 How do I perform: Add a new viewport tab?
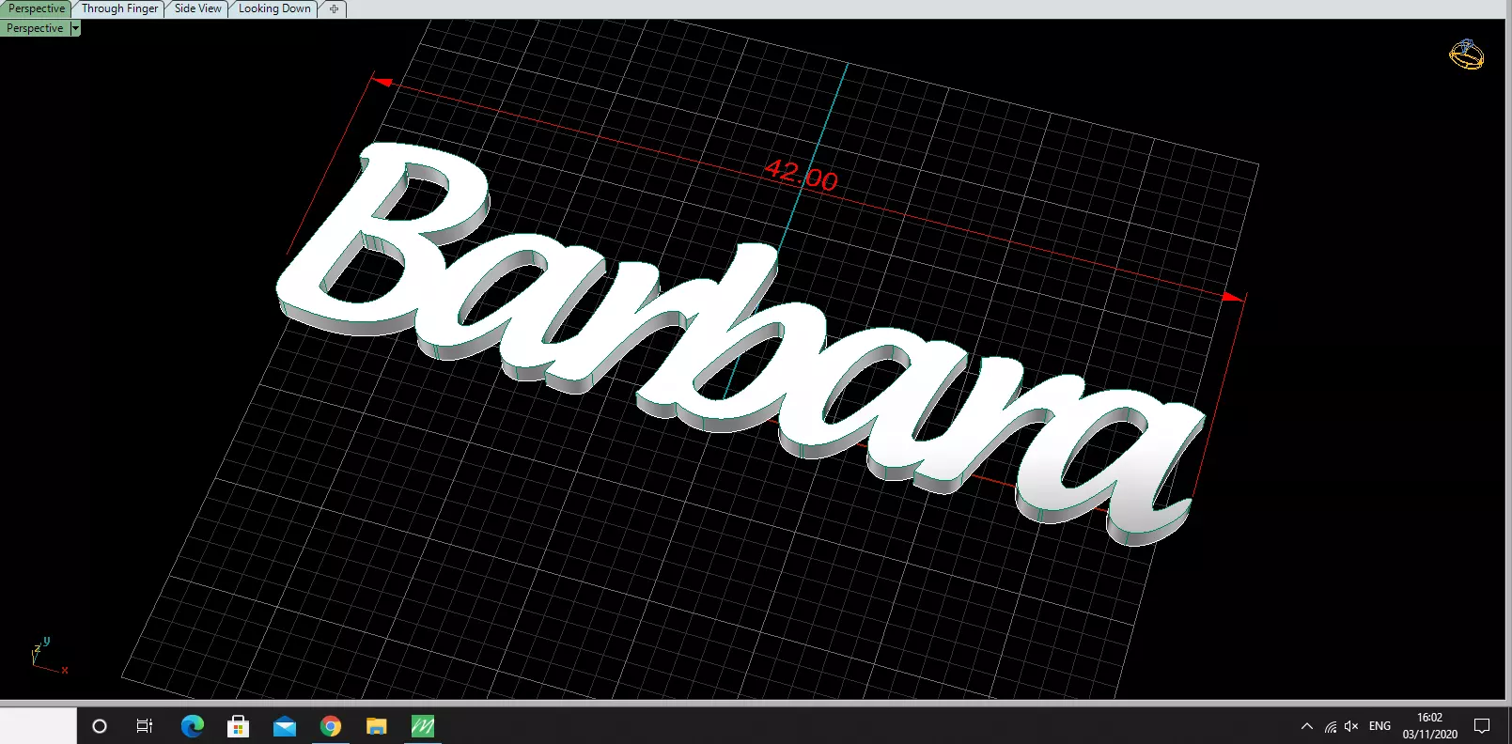[334, 8]
